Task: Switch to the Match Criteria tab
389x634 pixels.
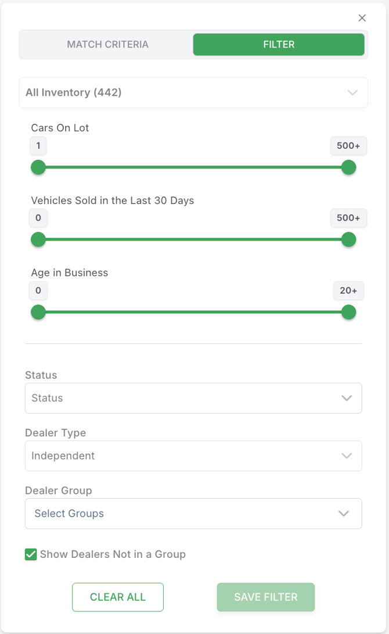Action: coord(107,44)
